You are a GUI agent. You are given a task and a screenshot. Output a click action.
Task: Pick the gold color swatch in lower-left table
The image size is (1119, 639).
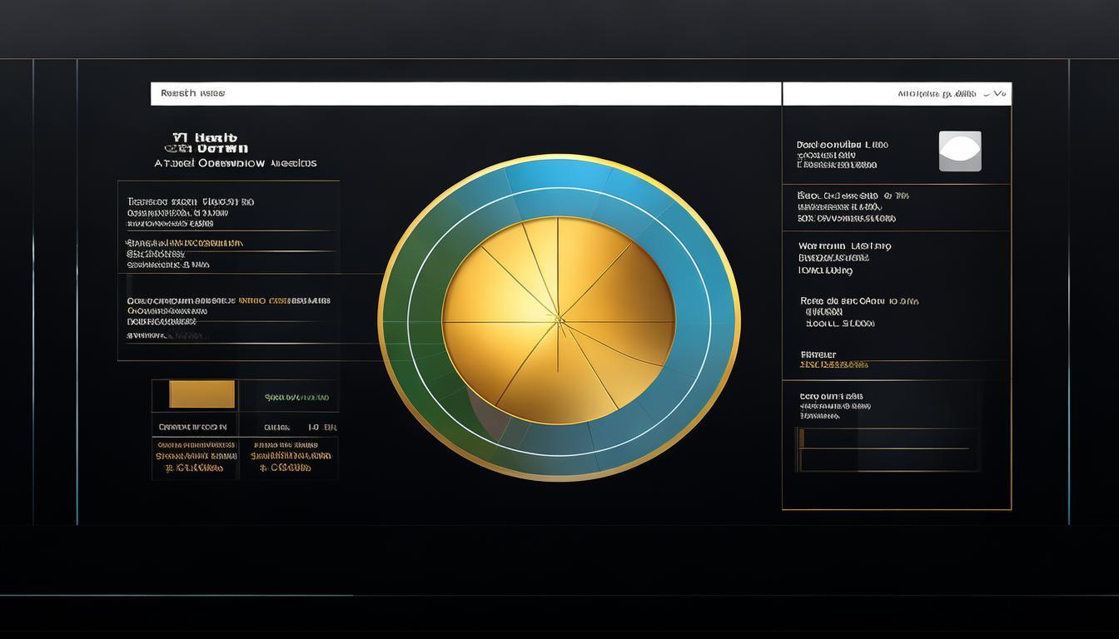click(201, 394)
